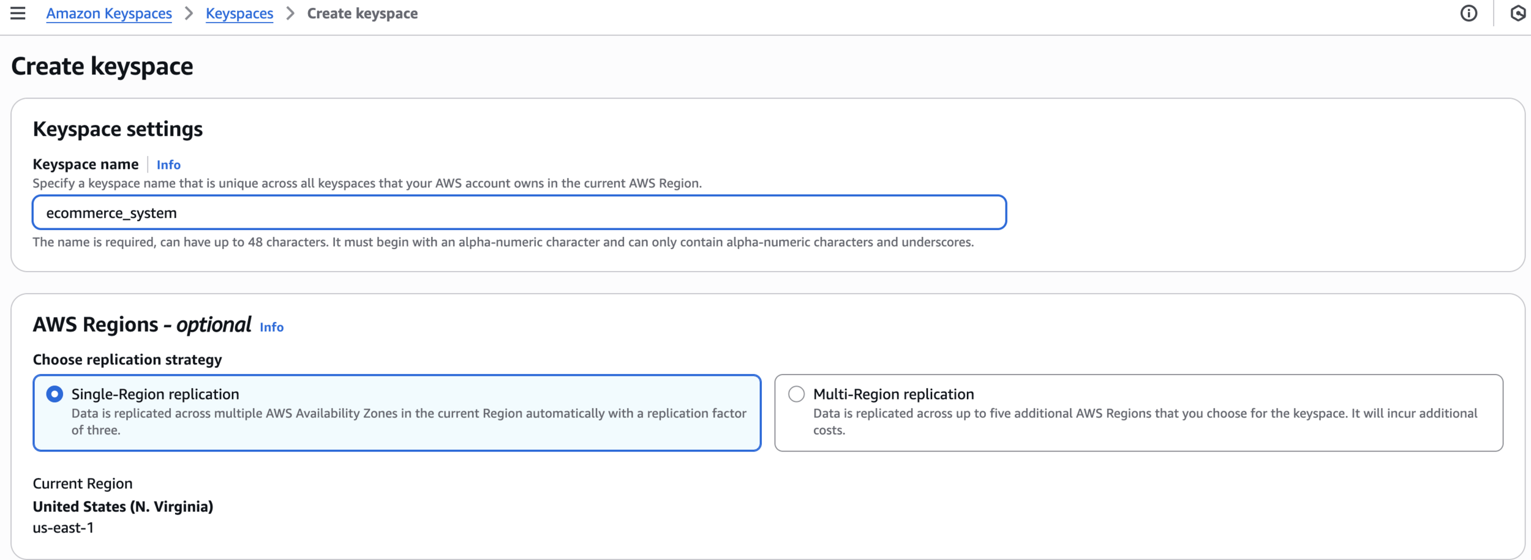Open the info panel icon at top right

coord(1469,13)
